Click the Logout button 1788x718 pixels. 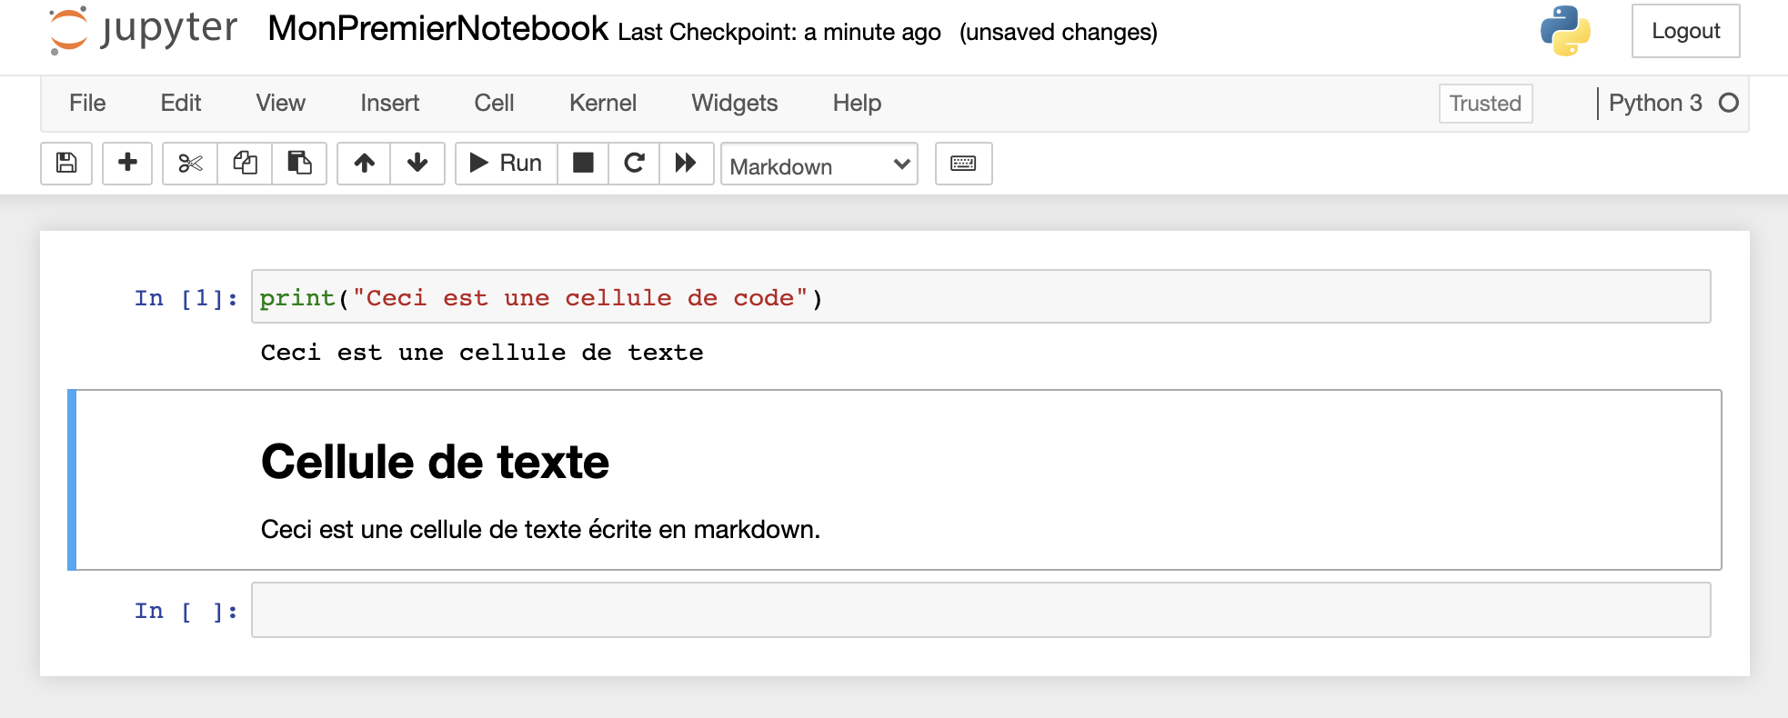(x=1686, y=31)
